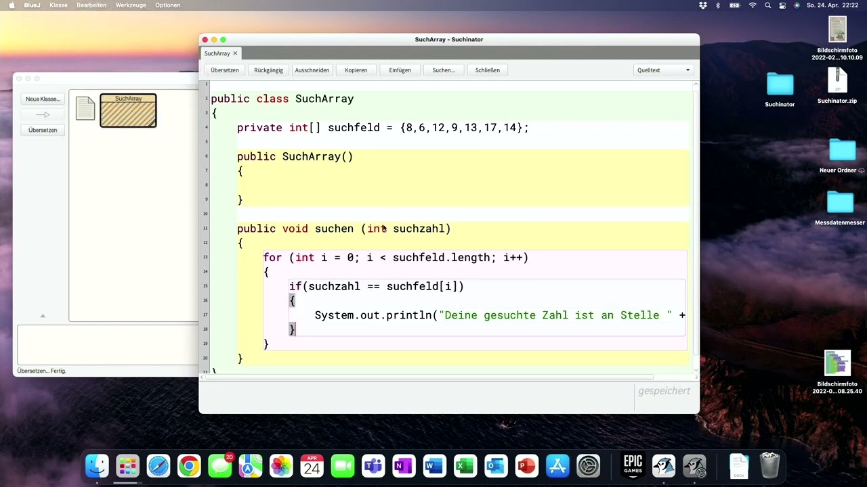The height and width of the screenshot is (487, 867).
Task: Open the Trash in the dock
Action: click(x=769, y=466)
